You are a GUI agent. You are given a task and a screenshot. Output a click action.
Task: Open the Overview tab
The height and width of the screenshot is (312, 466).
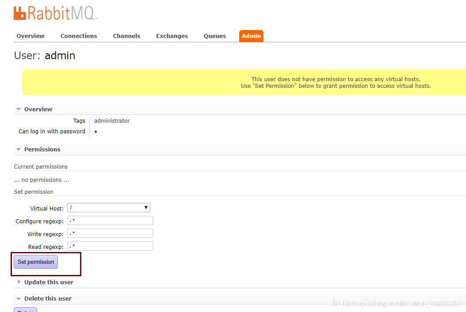31,36
